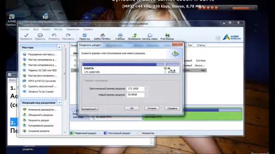Launch NTFS to FAT32 Converter
Screen dimensions: 275x154
point(39,81)
